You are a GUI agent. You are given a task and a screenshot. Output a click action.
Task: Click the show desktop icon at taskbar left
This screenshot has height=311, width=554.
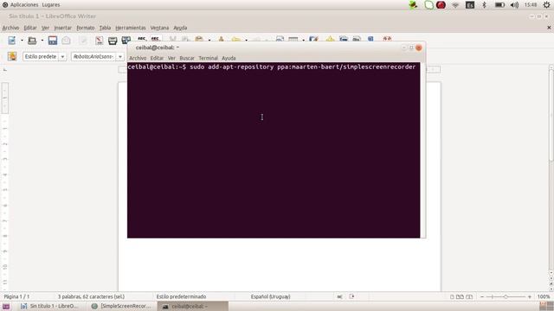pos(6,307)
